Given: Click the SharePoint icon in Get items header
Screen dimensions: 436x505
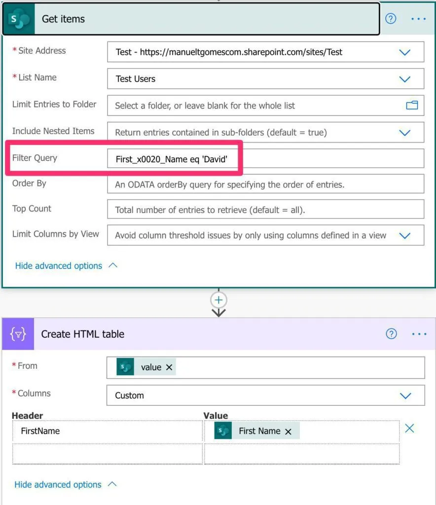Looking at the screenshot, I should [19, 19].
